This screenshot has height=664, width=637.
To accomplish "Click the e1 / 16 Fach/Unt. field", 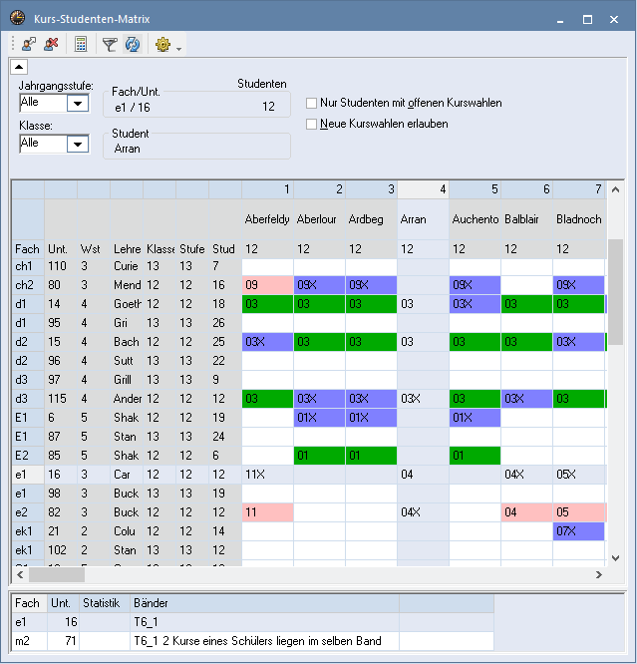I will point(197,107).
